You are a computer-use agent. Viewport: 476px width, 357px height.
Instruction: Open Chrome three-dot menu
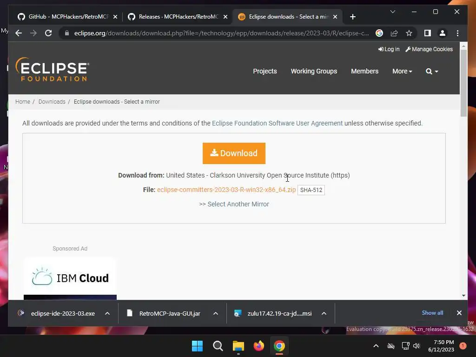[x=457, y=33]
